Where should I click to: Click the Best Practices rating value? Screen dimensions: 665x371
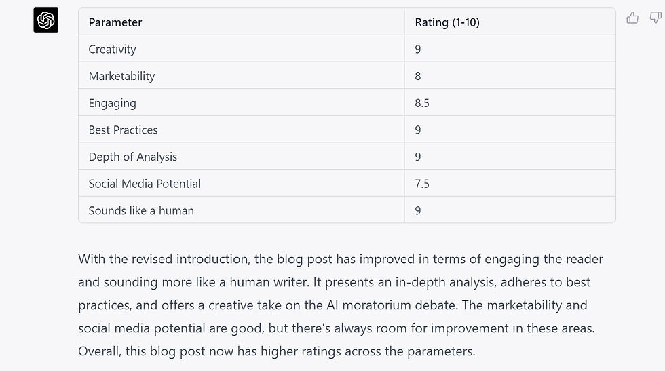[418, 130]
